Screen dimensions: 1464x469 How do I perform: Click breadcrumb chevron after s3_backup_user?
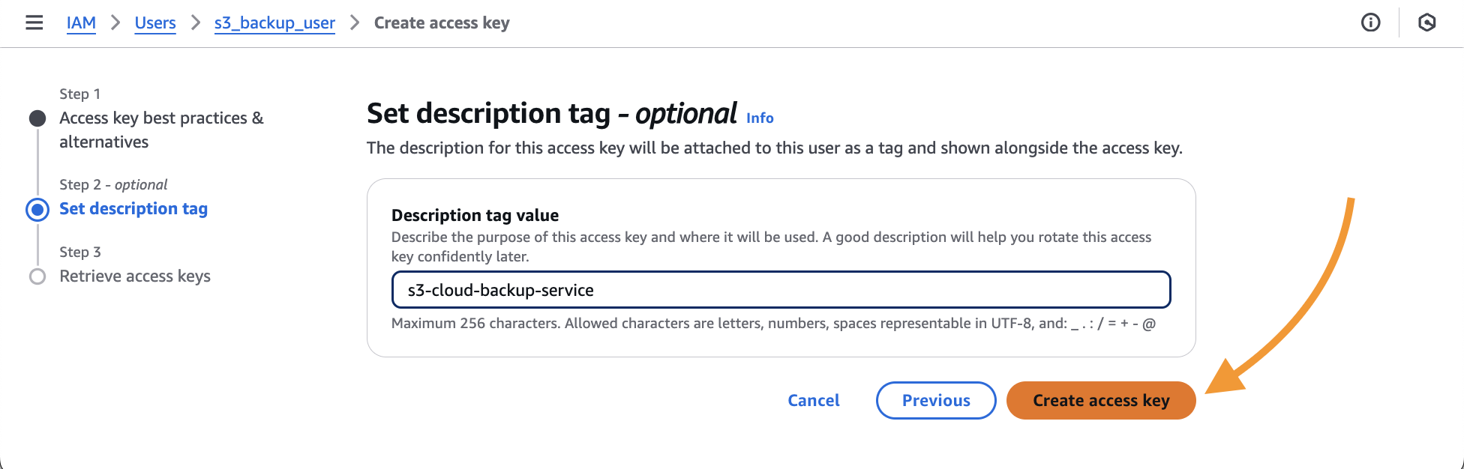(x=355, y=22)
